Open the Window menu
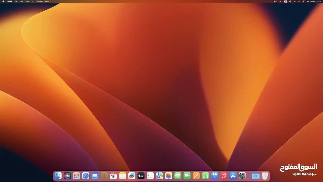323x182 pixels. pyautogui.click(x=40, y=2)
